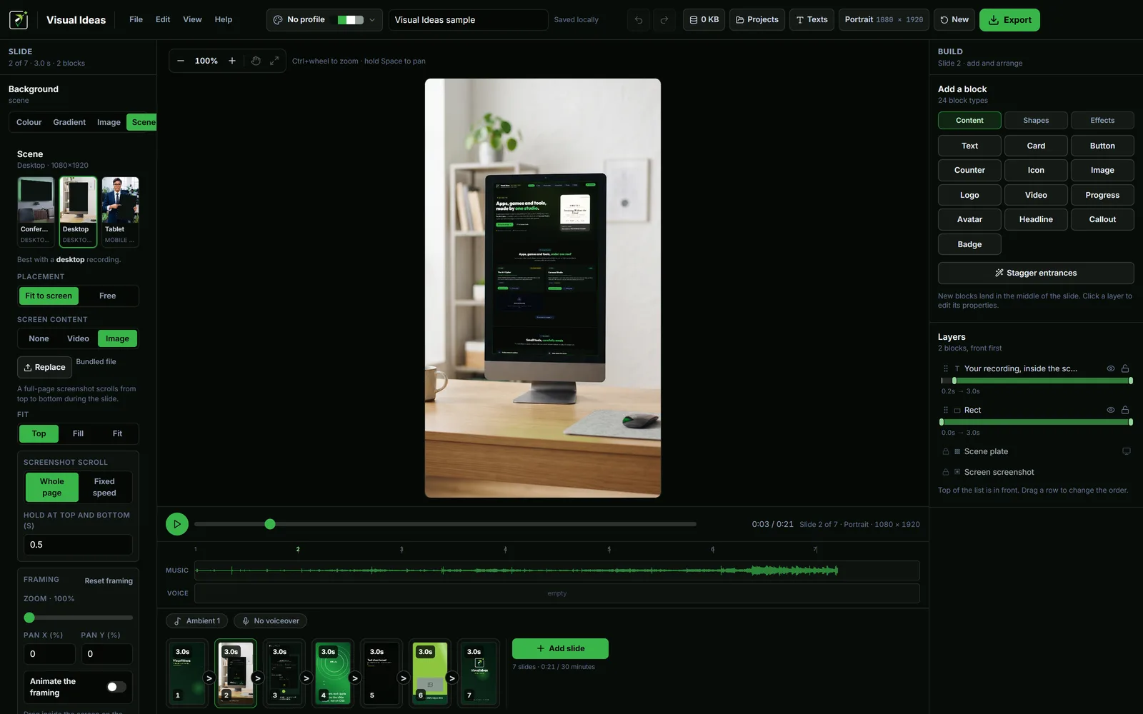1143x714 pixels.
Task: Click the undo arrow icon
Action: tap(639, 20)
